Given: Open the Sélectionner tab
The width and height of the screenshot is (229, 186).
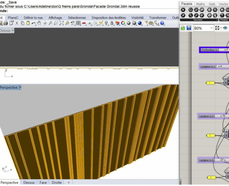Looking at the screenshot, I should coord(77,18).
